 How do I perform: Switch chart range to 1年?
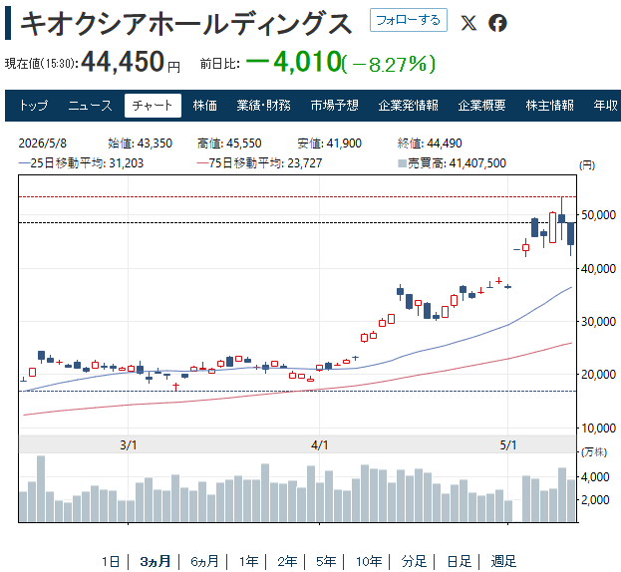click(248, 561)
